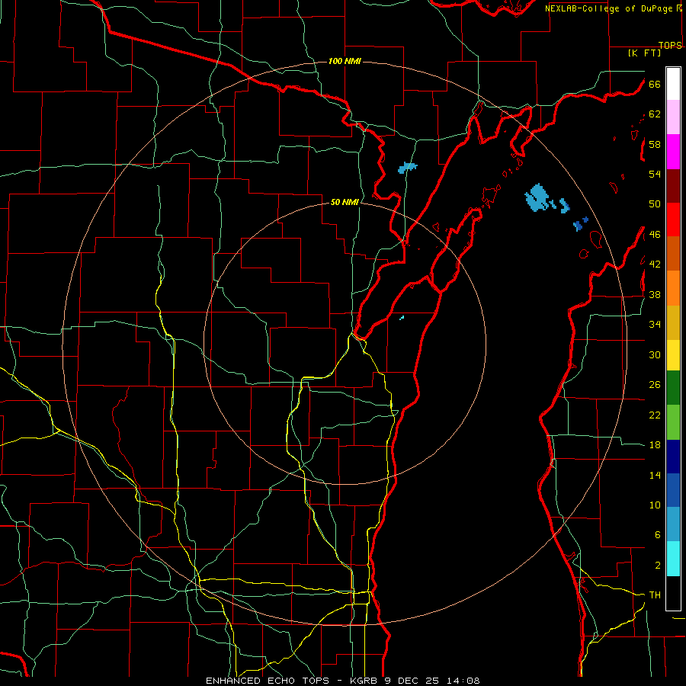Select the medium blue legend swatch

pyautogui.click(x=673, y=490)
